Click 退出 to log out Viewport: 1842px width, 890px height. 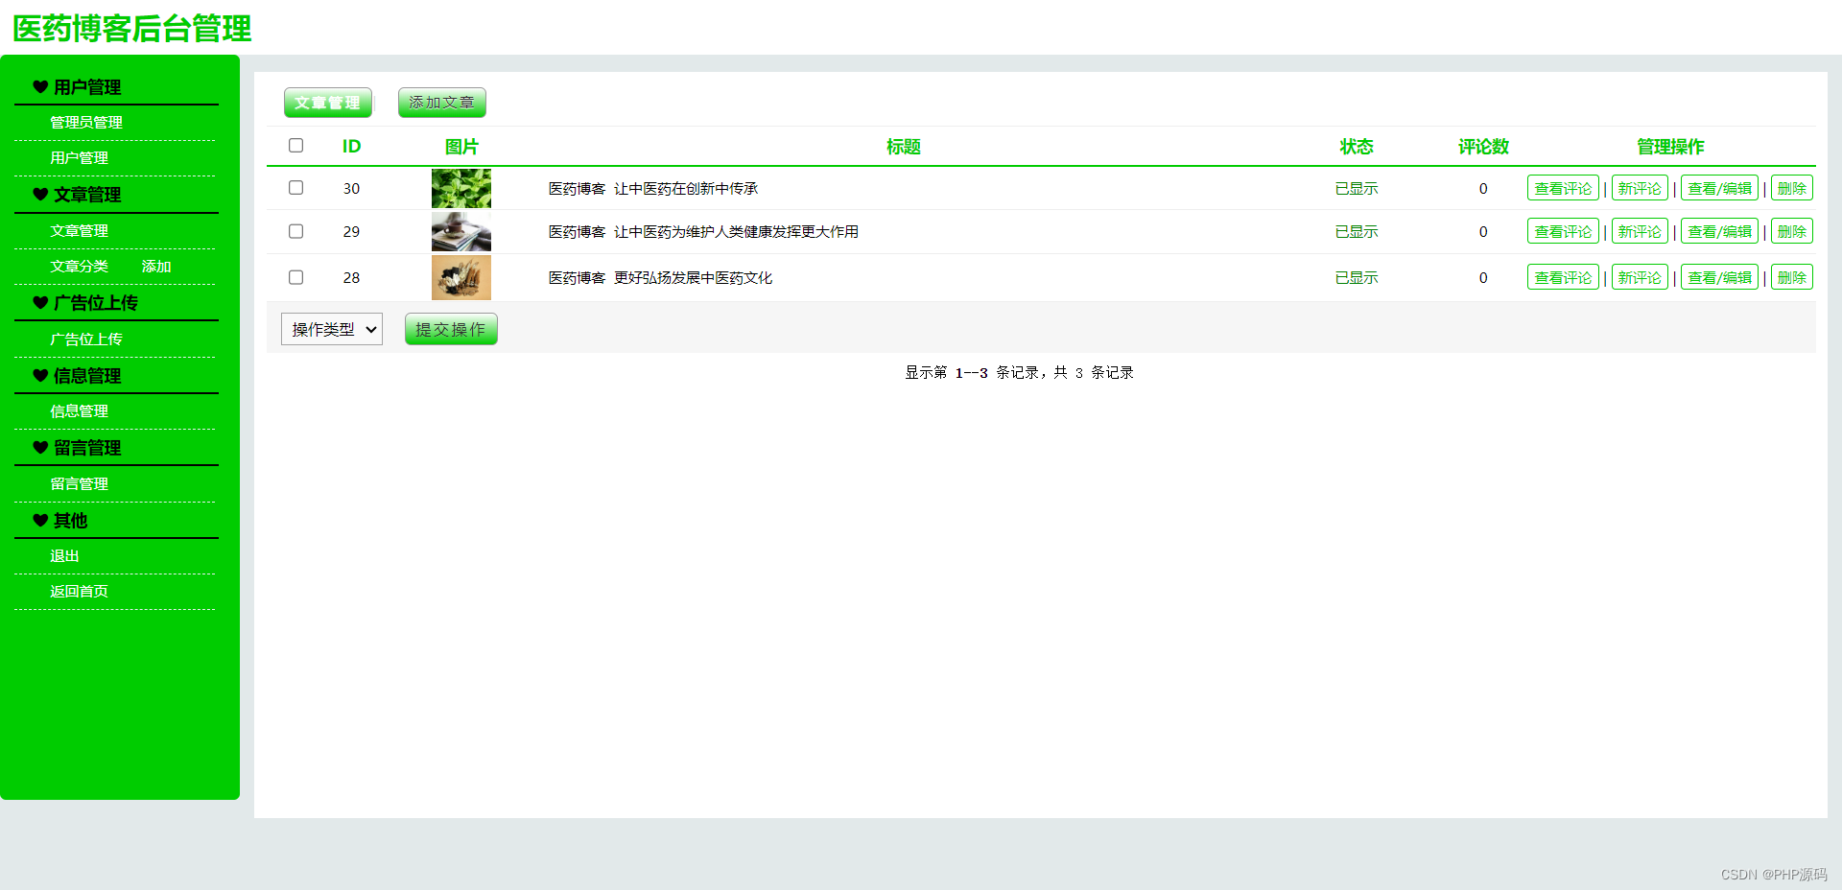tap(64, 556)
